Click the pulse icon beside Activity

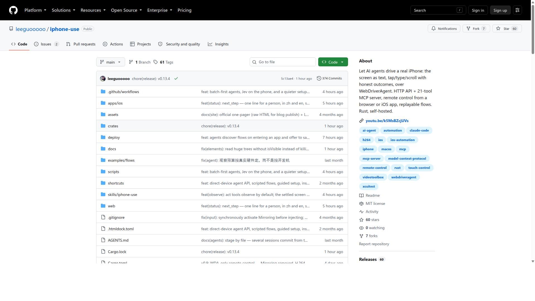point(361,212)
